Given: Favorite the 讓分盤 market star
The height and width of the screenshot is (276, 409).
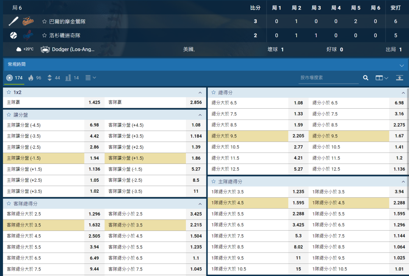Looking at the screenshot, I should 9,115.
